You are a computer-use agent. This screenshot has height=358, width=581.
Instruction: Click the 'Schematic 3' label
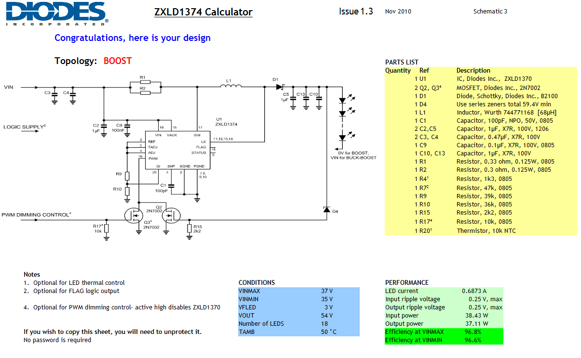click(490, 11)
